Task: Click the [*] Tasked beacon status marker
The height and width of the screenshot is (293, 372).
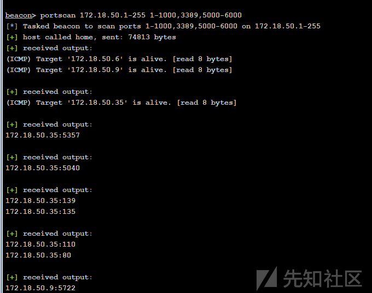Action: pyautogui.click(x=12, y=26)
